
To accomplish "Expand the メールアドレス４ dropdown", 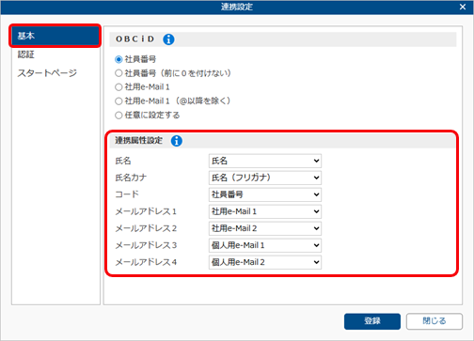I will [265, 262].
